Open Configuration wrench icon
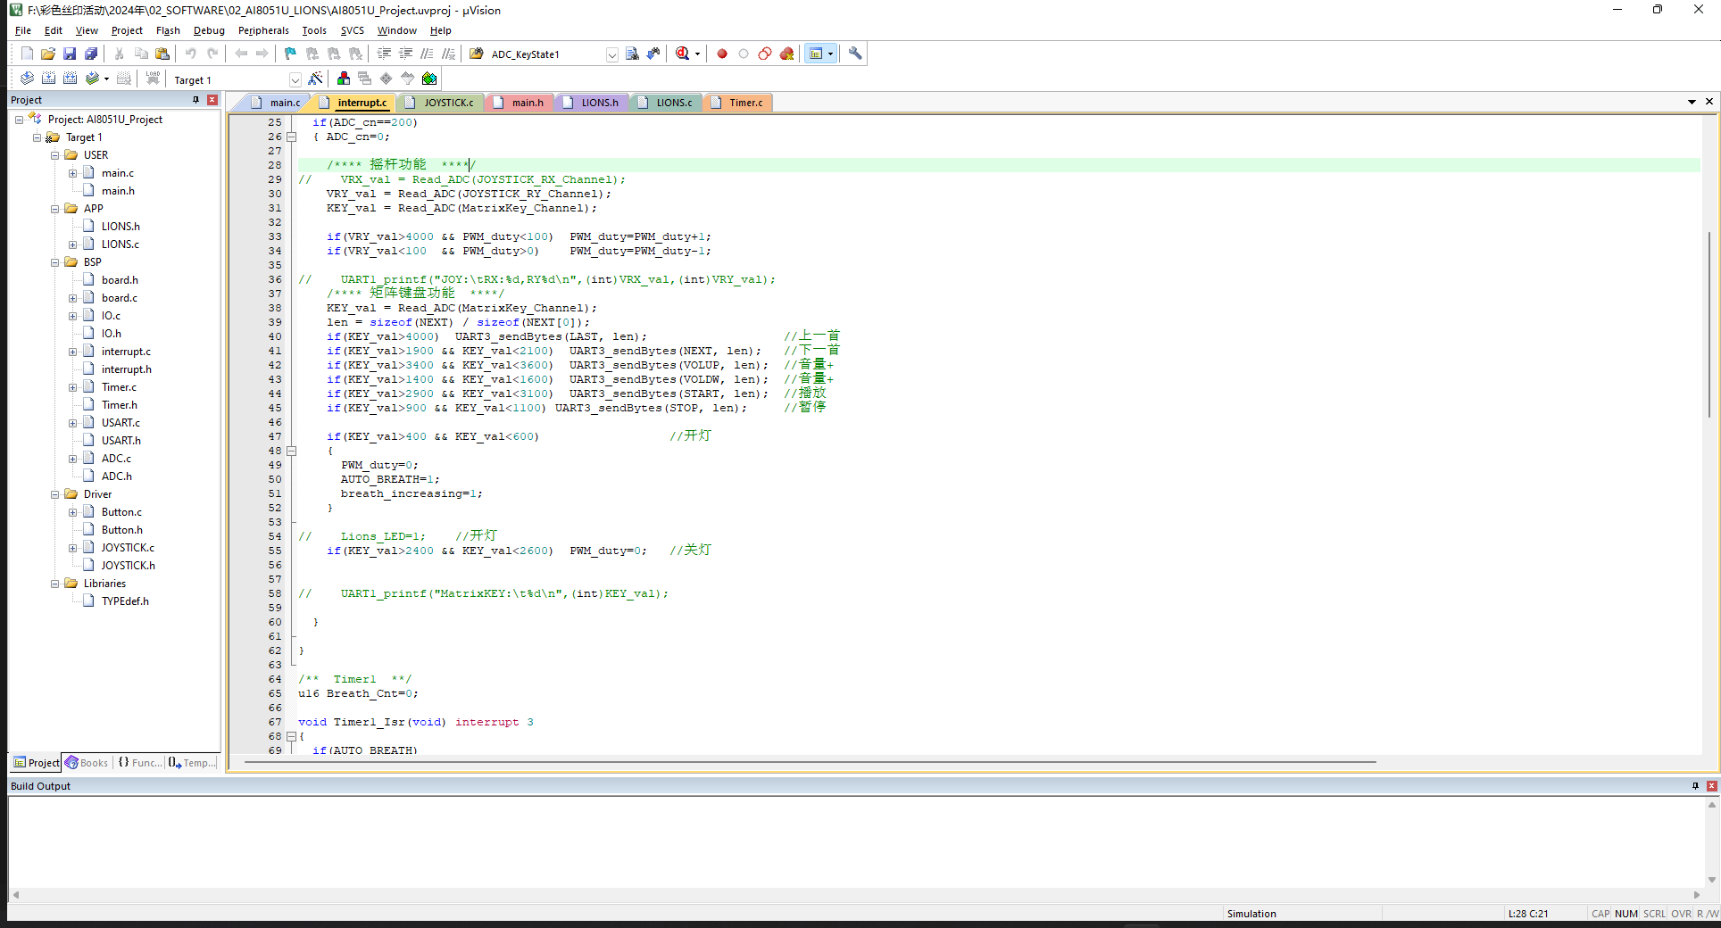The image size is (1721, 928). pos(855,54)
